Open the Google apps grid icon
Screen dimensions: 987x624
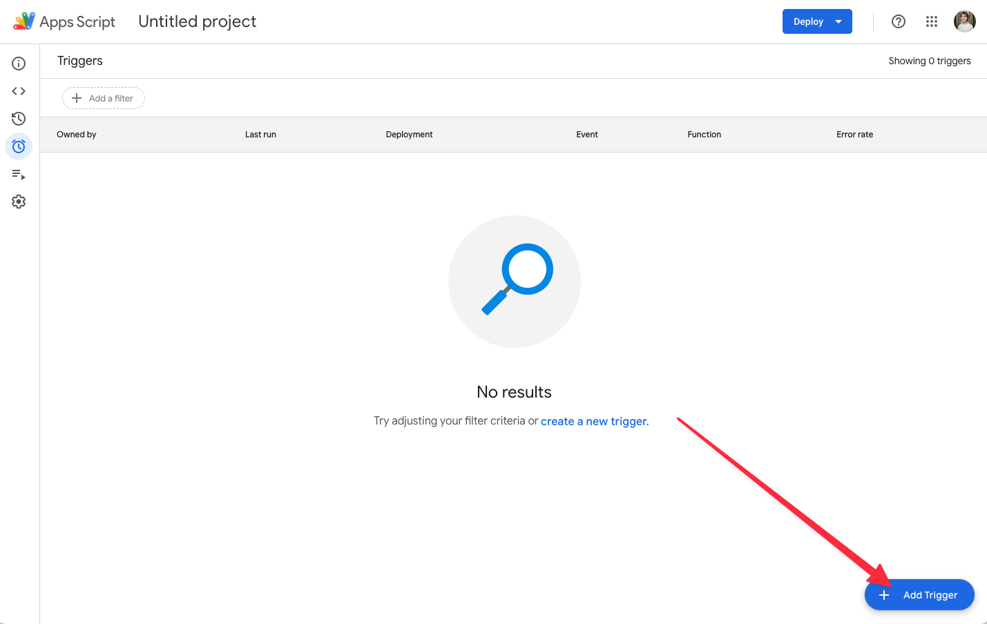tap(932, 21)
